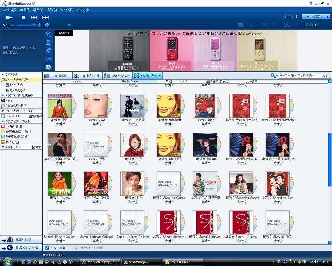Open the play mode dropdown
The image size is (332, 266).
pos(315,17)
